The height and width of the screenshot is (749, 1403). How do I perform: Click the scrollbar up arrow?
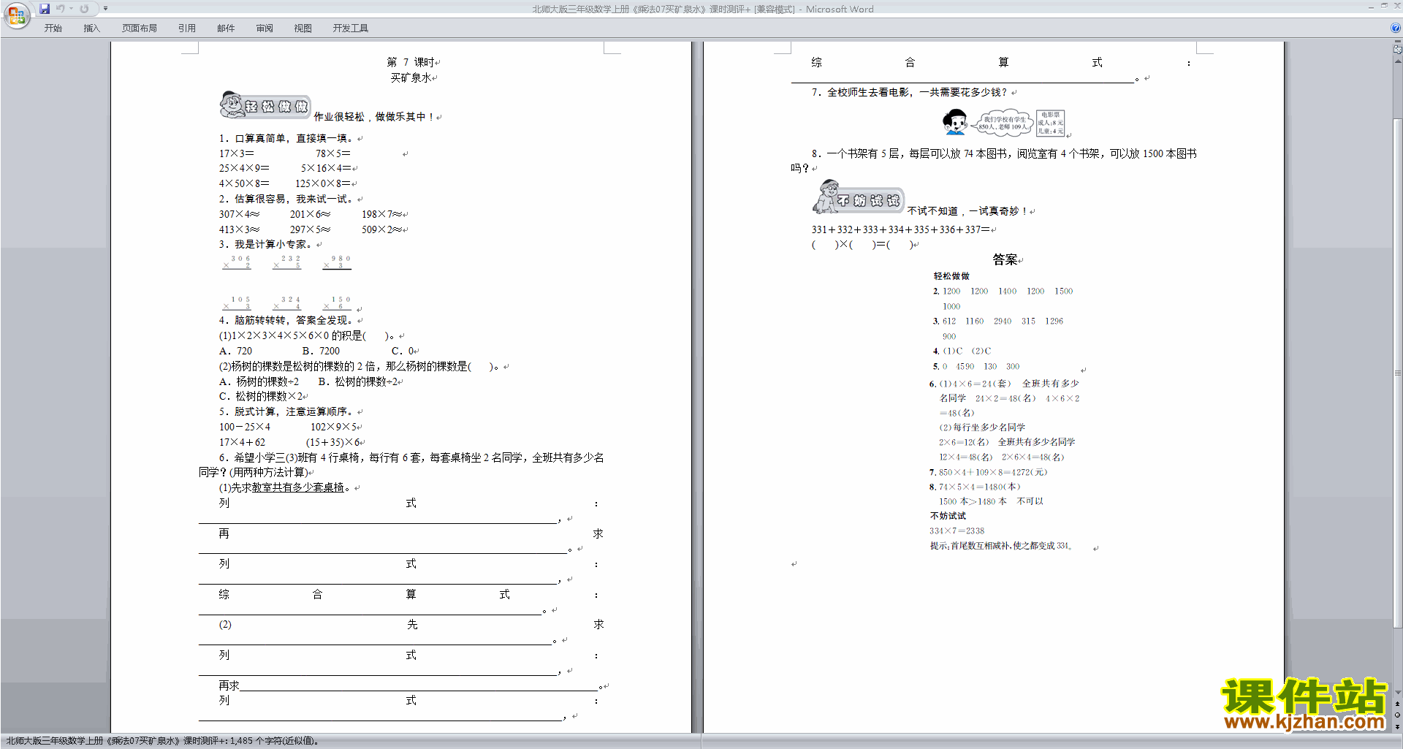point(1398,61)
